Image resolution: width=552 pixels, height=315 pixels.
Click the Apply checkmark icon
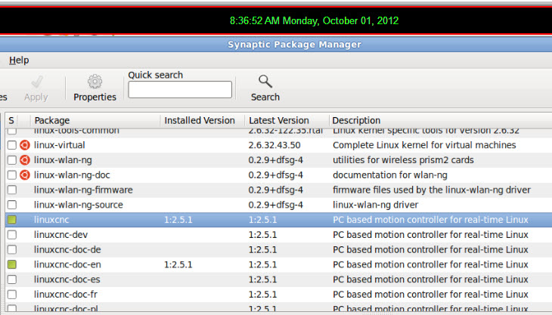(x=36, y=82)
